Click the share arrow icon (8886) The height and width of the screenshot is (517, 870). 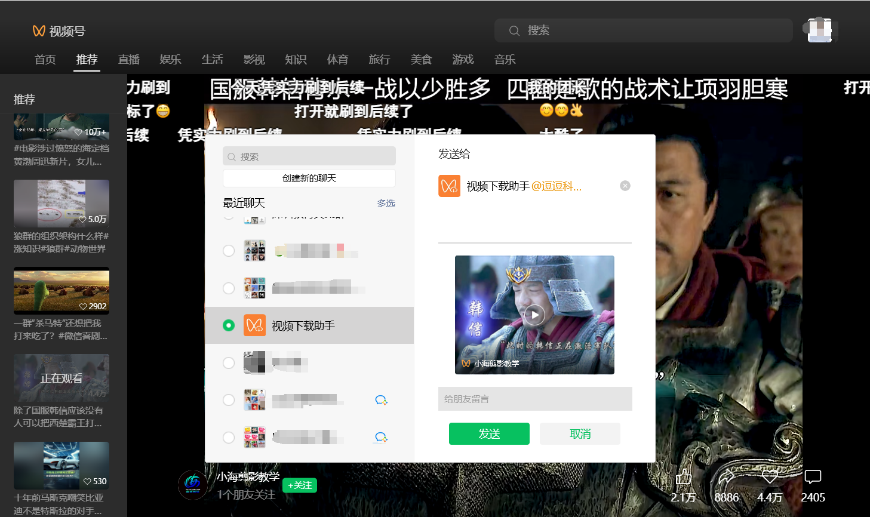(x=726, y=476)
